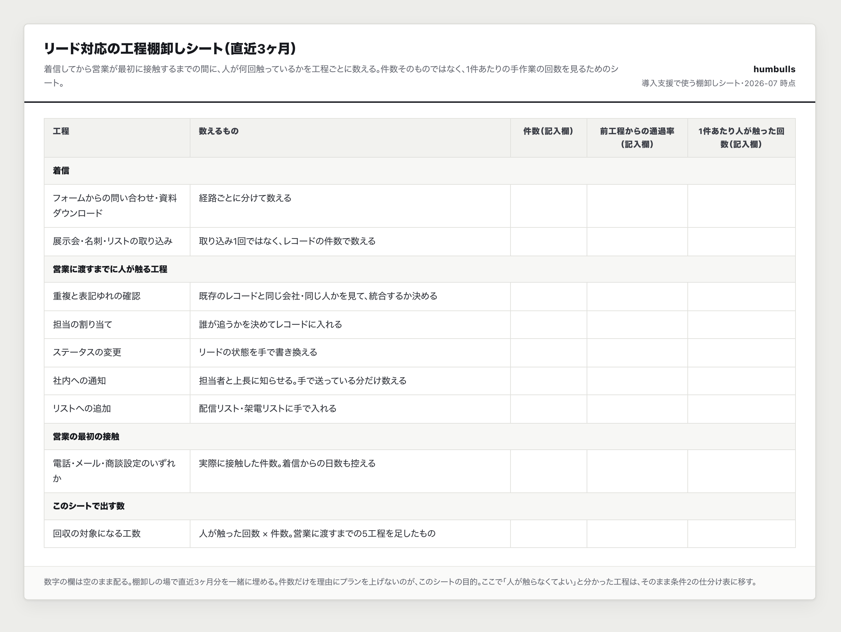Screen dimensions: 841x632
Task: Click the 営業の最初の接触 section row
Action: (x=420, y=437)
